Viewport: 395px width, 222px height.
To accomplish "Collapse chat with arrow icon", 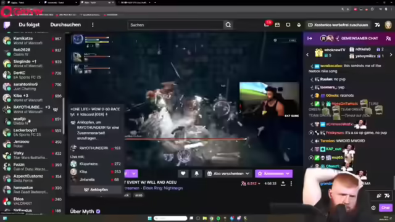I will click(310, 38).
